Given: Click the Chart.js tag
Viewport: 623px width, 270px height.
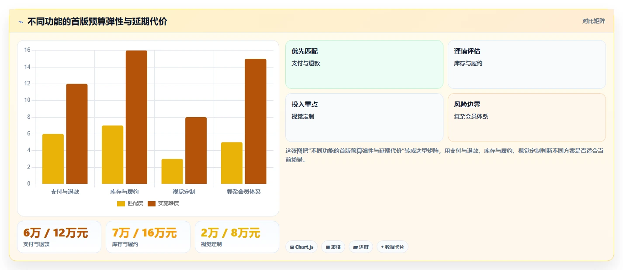Looking at the screenshot, I should pos(301,247).
